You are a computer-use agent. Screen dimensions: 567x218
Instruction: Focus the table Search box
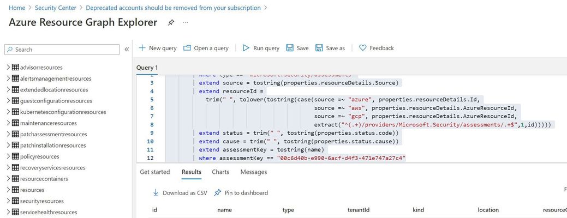(62, 50)
